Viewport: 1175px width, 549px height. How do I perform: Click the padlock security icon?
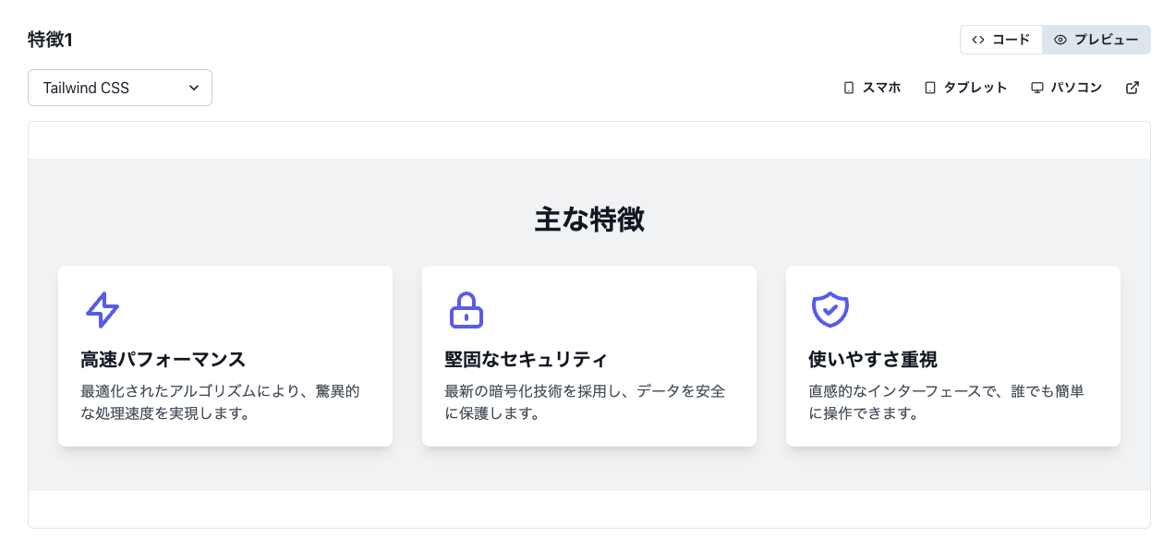tap(466, 310)
